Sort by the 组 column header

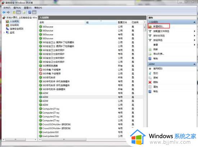(x=101, y=22)
